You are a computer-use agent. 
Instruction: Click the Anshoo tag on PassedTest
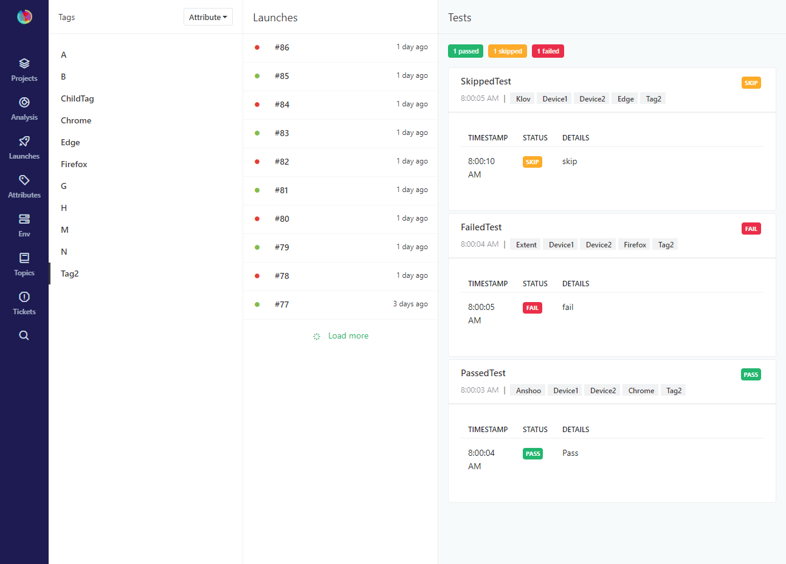click(x=528, y=390)
